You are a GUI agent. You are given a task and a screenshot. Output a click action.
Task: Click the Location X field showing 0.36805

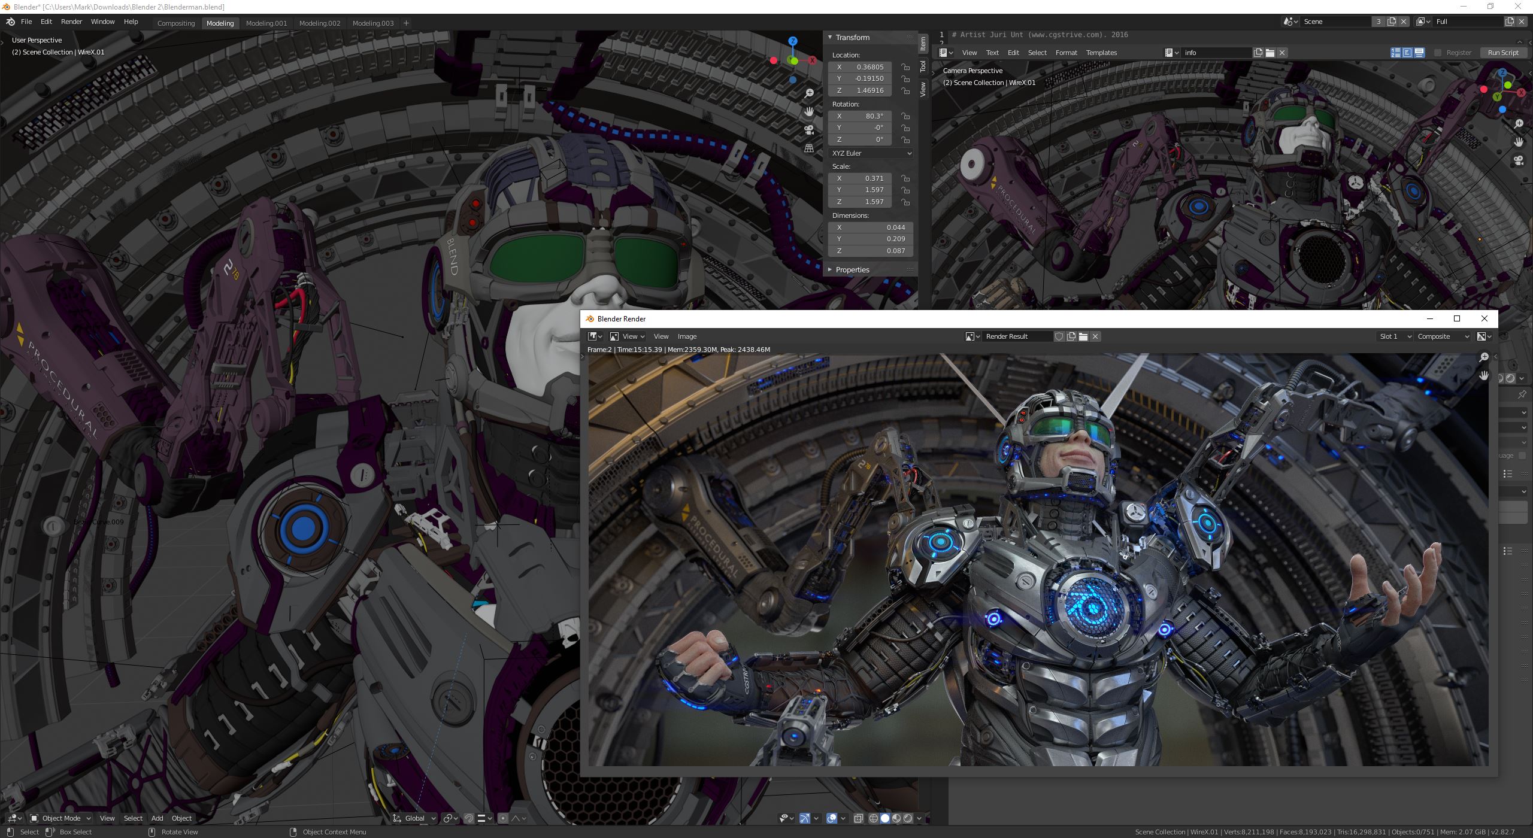(861, 67)
